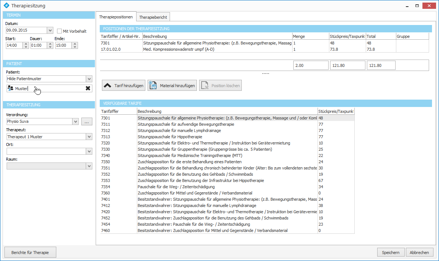Screen dimensions: 439x261
Task: Expand the Patient dropdown list
Action: [x=89, y=79]
